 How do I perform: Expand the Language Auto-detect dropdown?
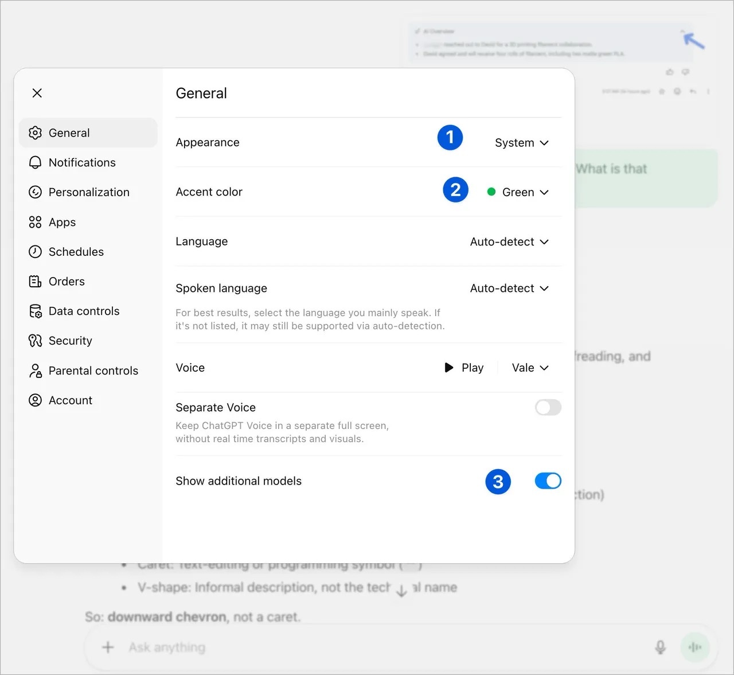pyautogui.click(x=509, y=241)
